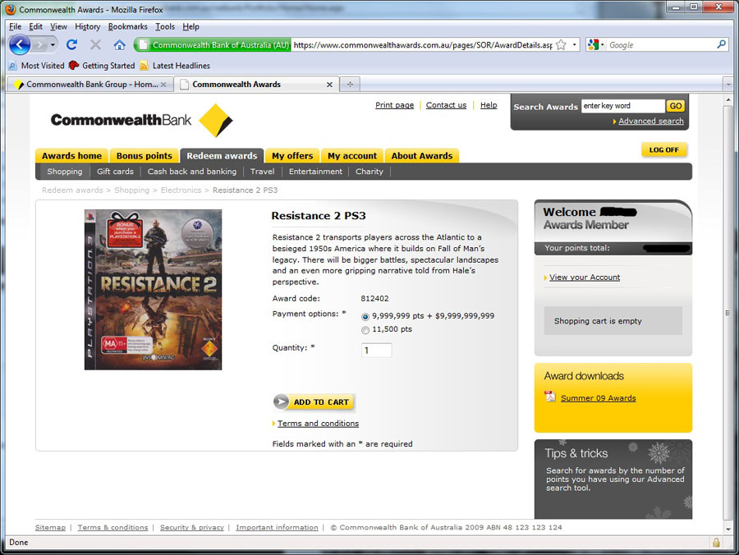Bookmark this page with the star icon
The width and height of the screenshot is (739, 555).
coord(561,45)
